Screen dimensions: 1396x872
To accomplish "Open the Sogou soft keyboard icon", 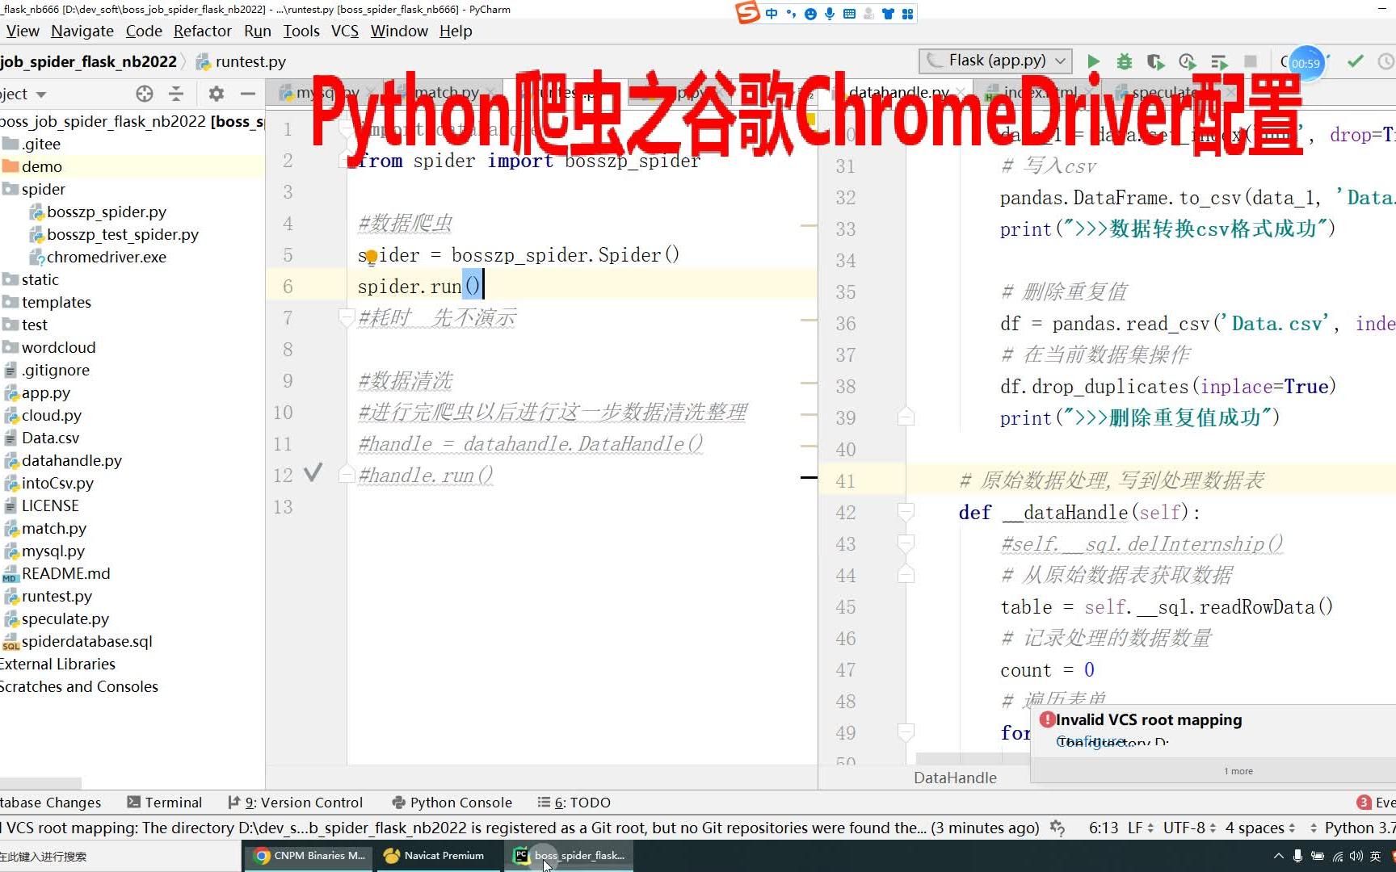I will [x=849, y=14].
